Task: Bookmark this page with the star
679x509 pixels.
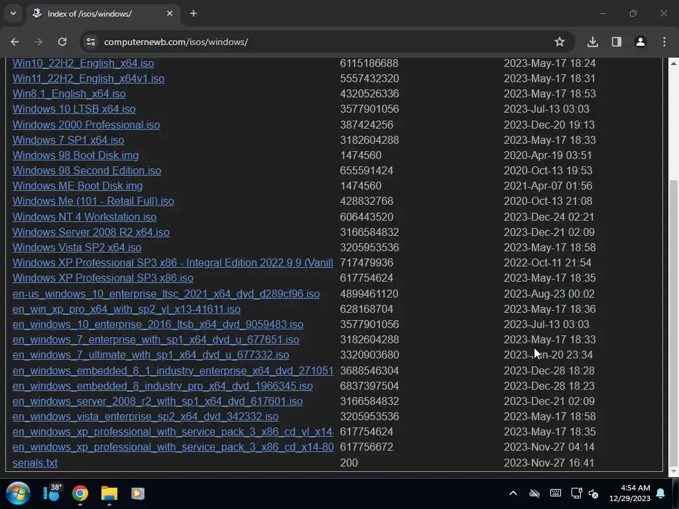Action: [x=560, y=42]
